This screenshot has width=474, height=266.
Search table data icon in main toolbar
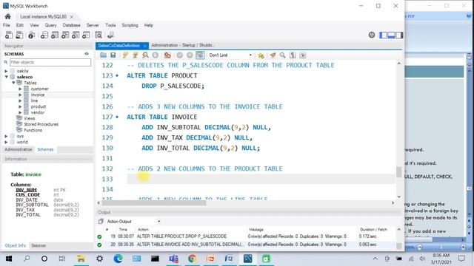(99, 35)
